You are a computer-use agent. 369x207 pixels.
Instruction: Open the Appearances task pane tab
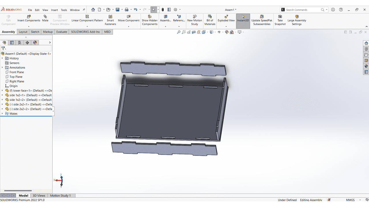coord(366,66)
